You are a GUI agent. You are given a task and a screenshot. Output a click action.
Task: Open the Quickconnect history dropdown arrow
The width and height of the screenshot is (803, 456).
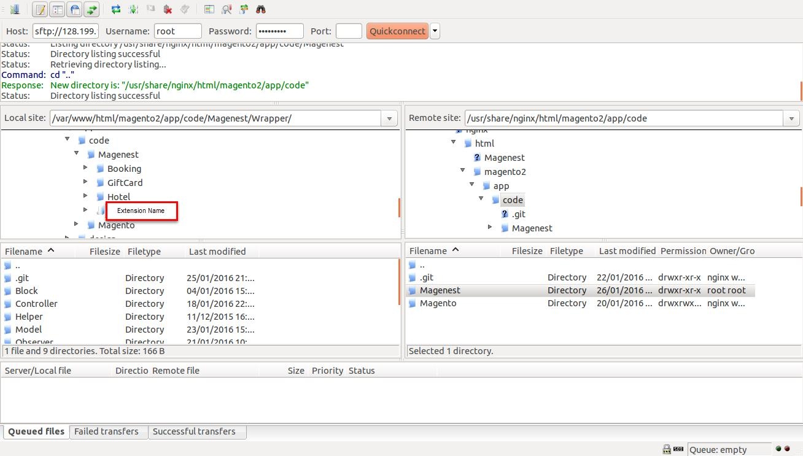[x=435, y=31]
